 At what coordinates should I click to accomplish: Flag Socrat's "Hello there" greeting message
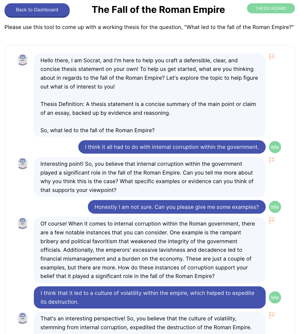(272, 57)
